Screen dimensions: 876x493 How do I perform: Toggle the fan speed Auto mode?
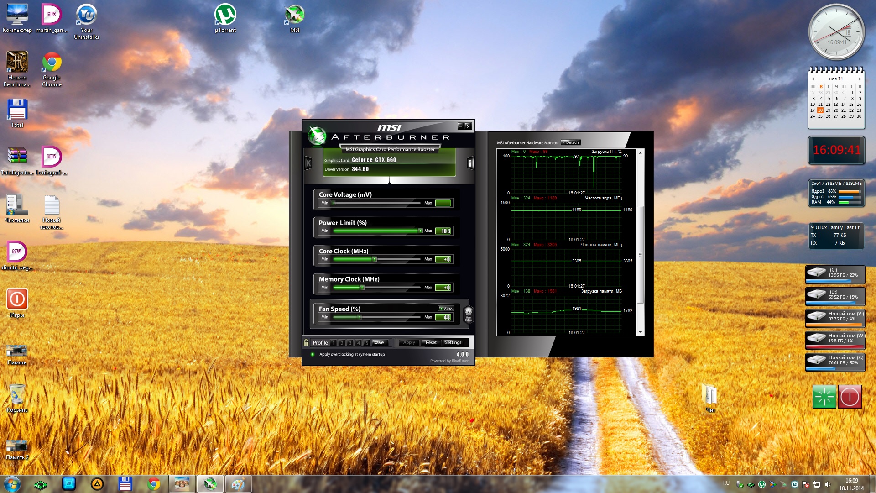point(446,309)
